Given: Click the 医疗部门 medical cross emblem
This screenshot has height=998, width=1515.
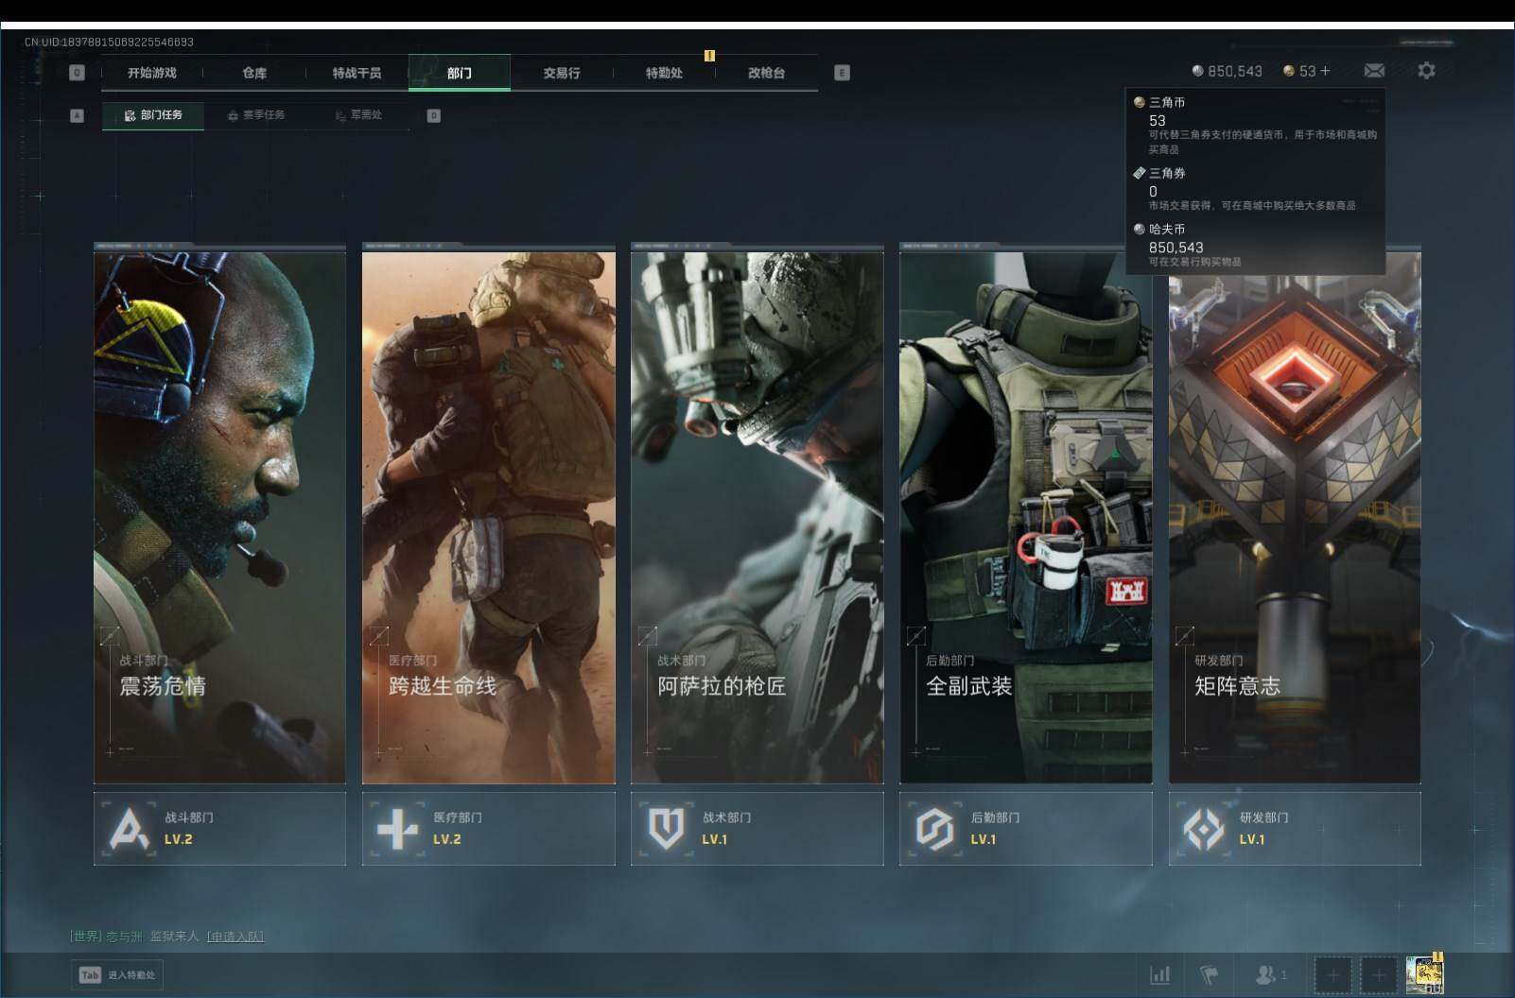Looking at the screenshot, I should (x=397, y=829).
